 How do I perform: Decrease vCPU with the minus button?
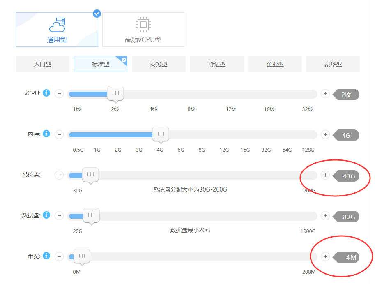point(59,94)
